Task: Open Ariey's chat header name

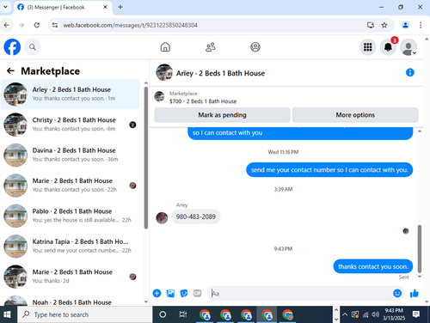Action: 220,73
